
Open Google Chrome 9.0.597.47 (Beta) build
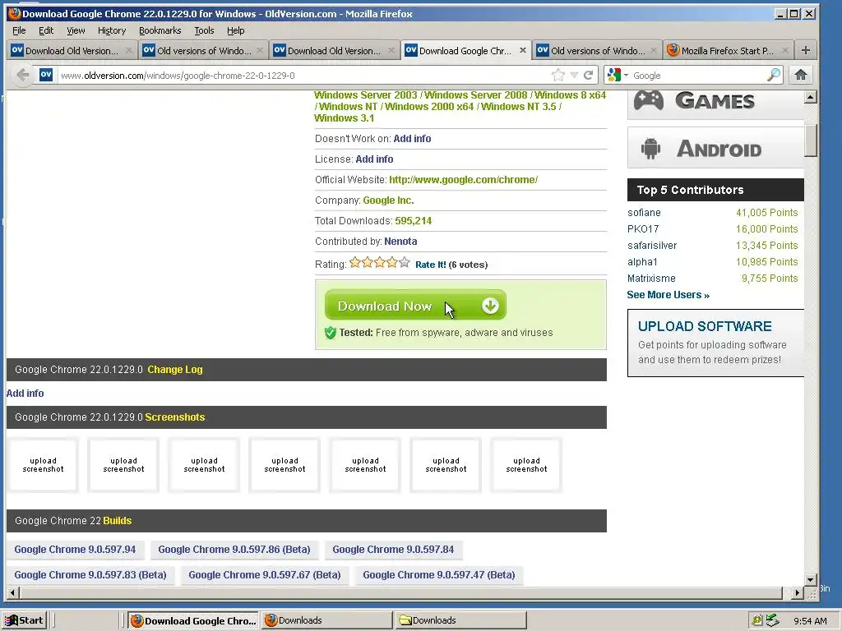439,574
